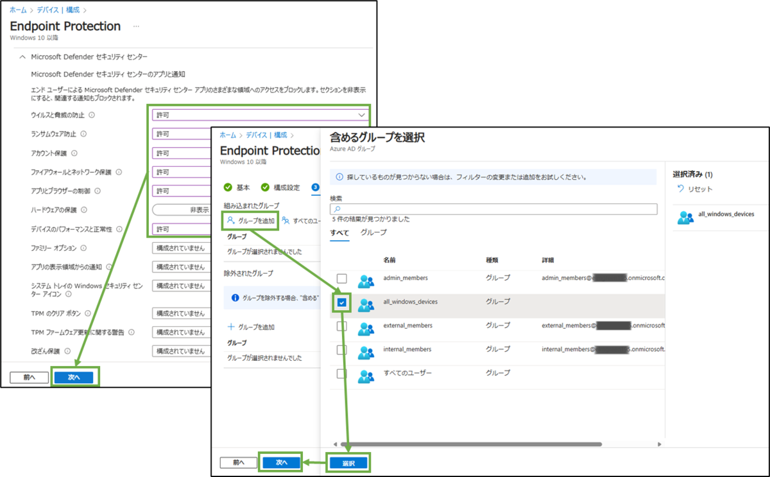Open info tooltip for アプリとブラウザーの制御

pyautogui.click(x=98, y=191)
